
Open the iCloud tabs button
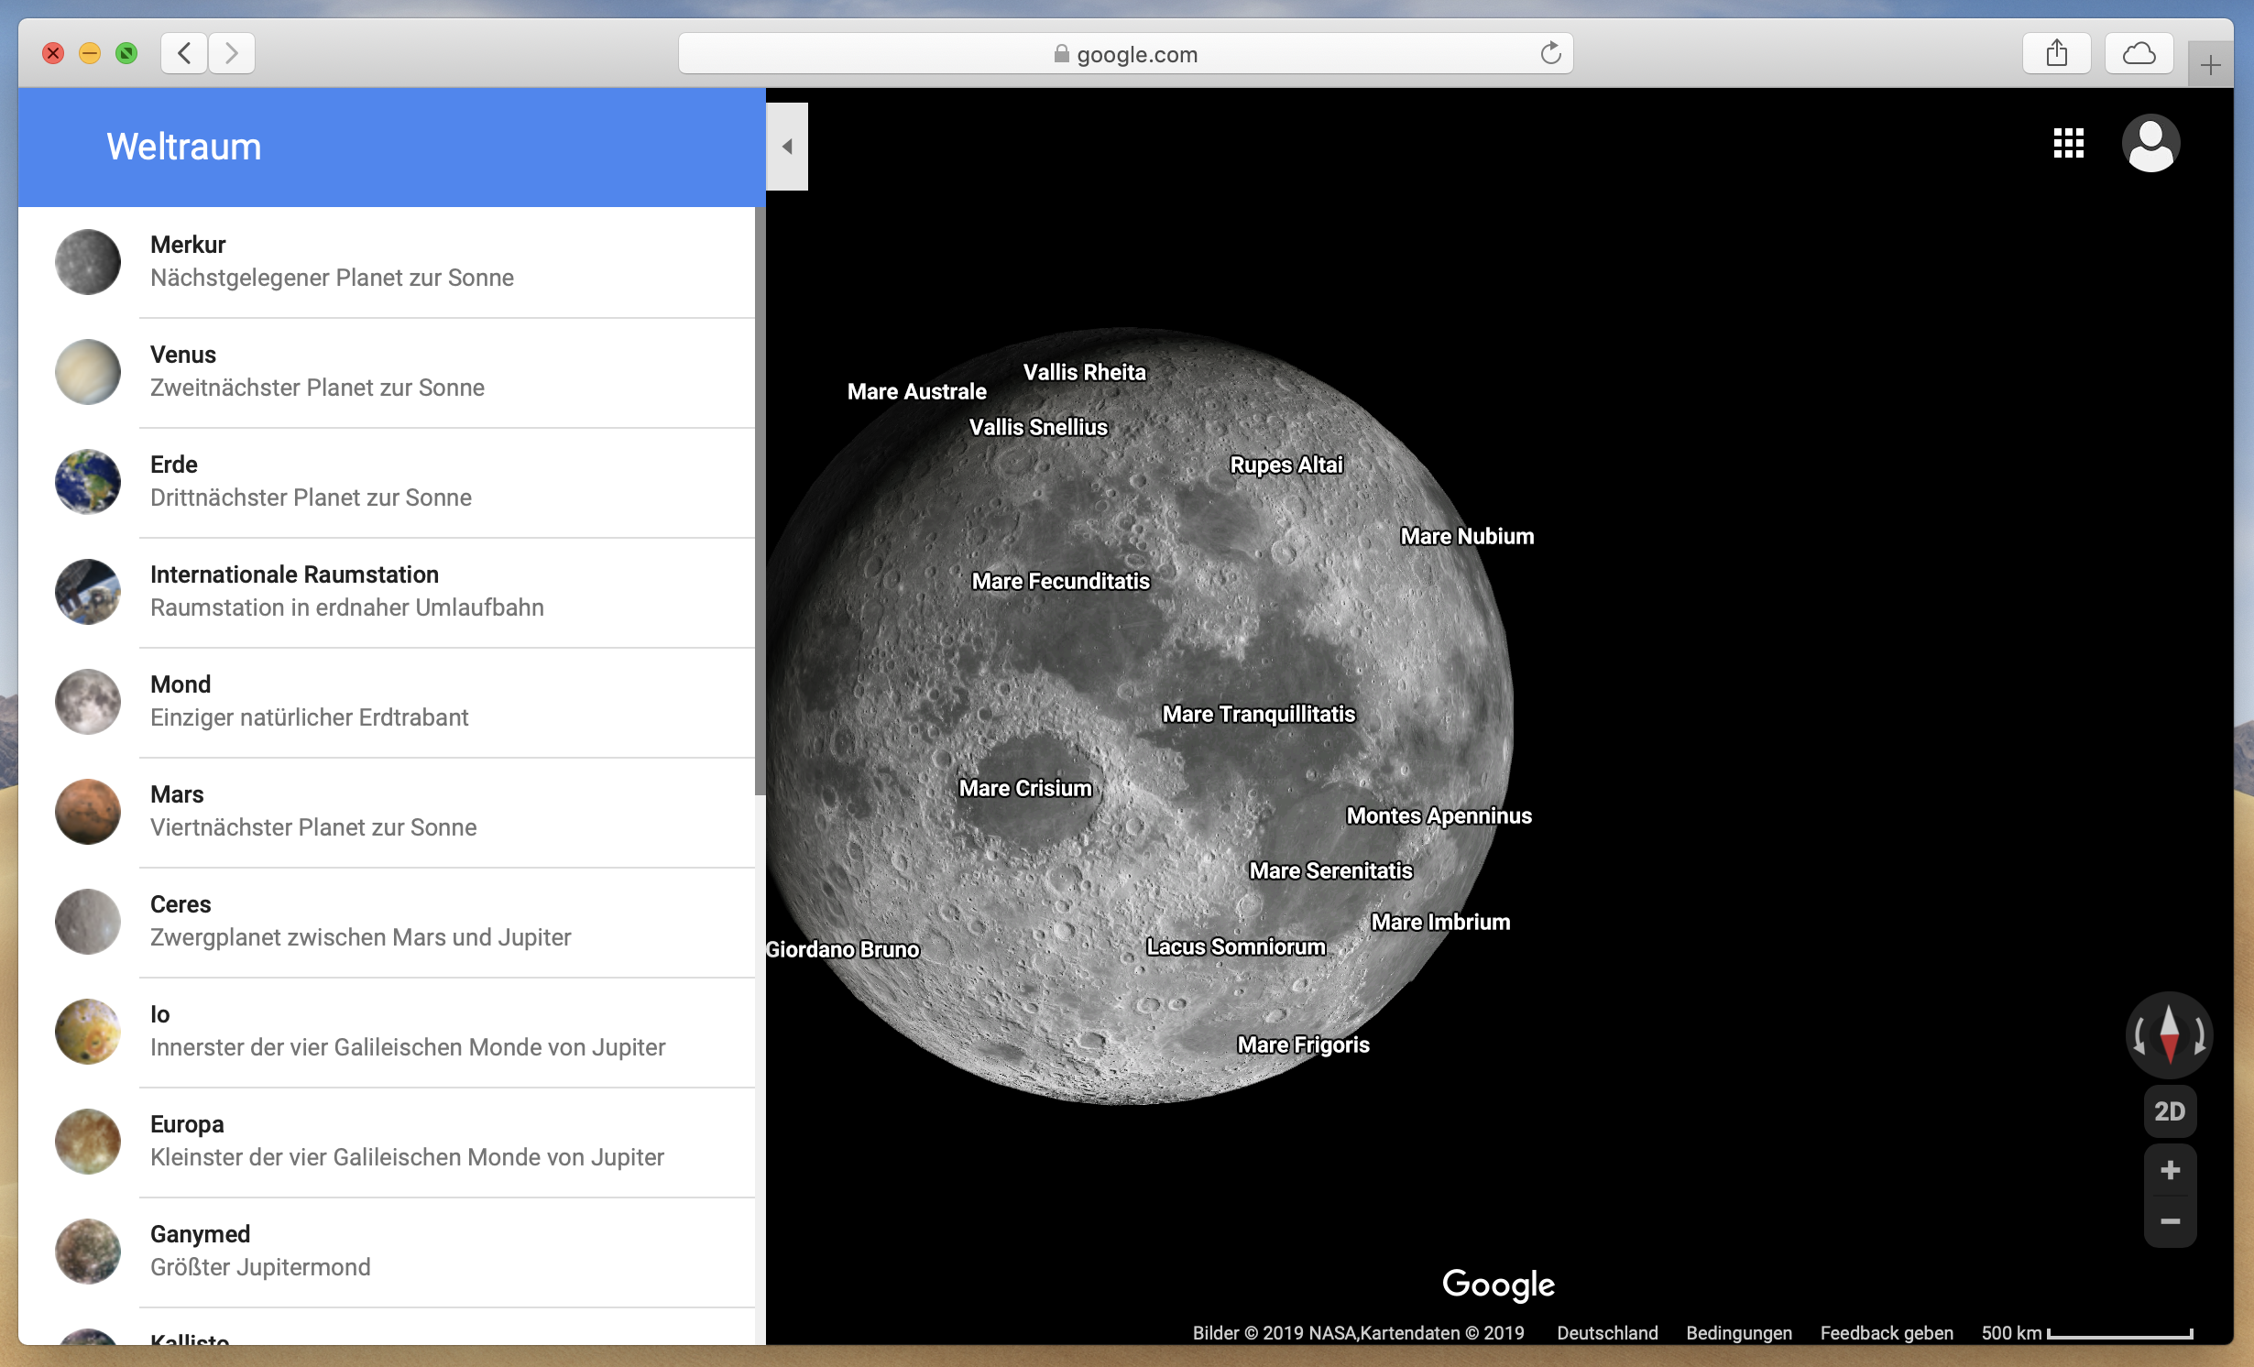2139,53
